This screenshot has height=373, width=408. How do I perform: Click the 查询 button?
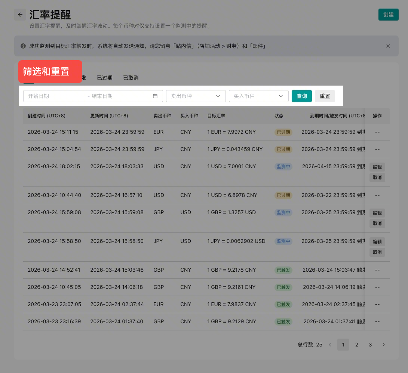pyautogui.click(x=301, y=96)
